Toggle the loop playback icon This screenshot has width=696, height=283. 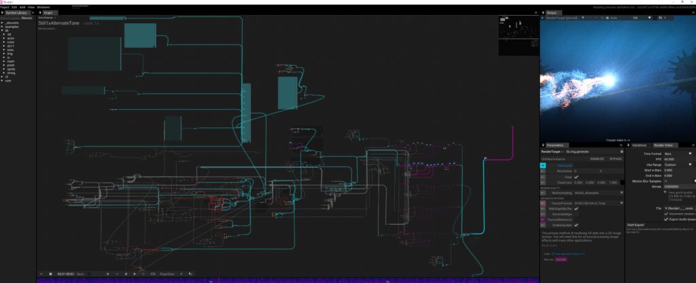[x=153, y=273]
